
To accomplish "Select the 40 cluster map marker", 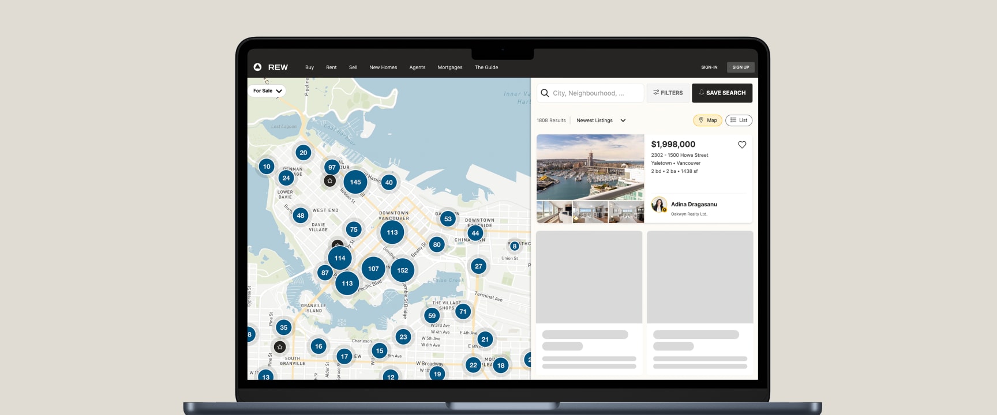I will point(389,183).
